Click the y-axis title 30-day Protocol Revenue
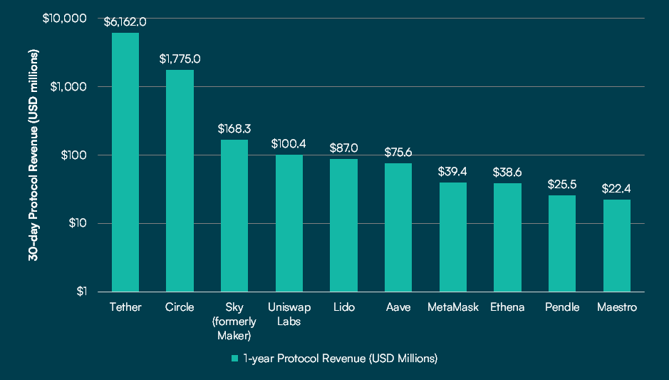 (33, 155)
